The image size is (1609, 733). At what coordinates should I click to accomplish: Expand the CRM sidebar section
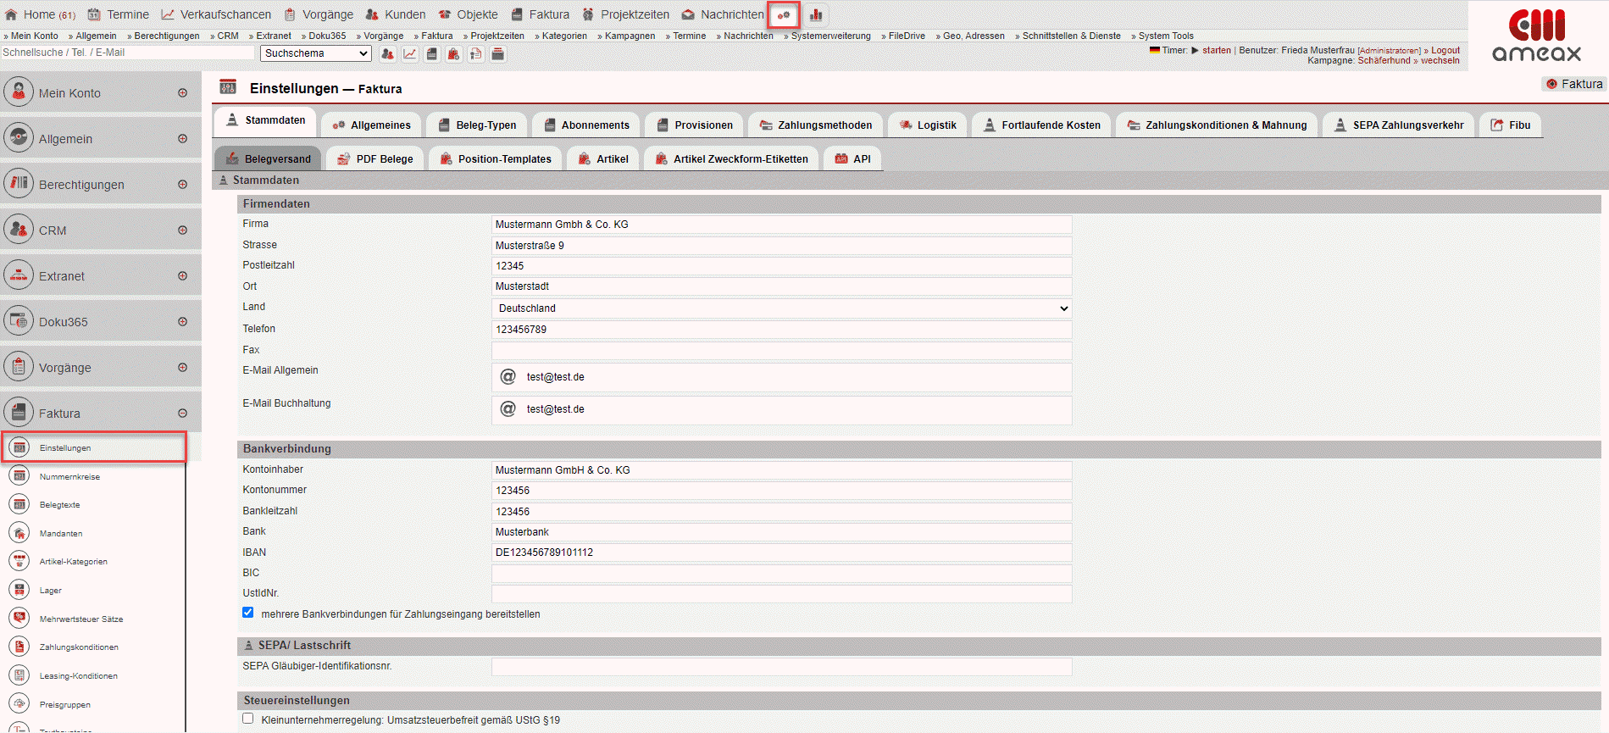(x=182, y=230)
